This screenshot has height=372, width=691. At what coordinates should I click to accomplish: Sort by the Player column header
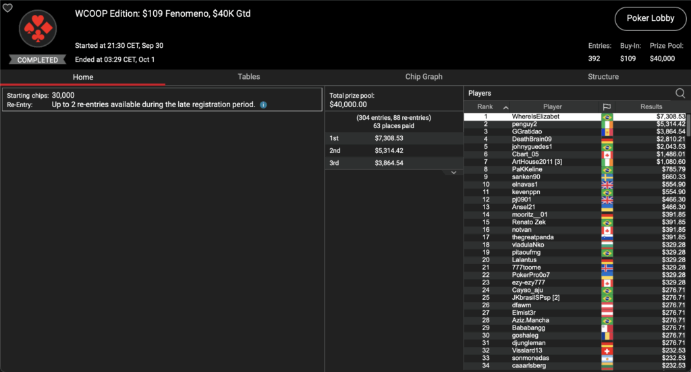pyautogui.click(x=552, y=106)
